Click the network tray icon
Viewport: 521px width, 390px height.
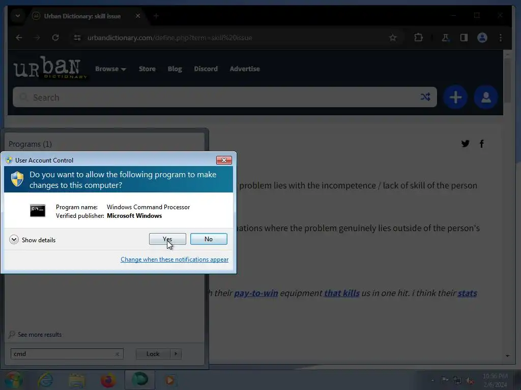click(457, 380)
